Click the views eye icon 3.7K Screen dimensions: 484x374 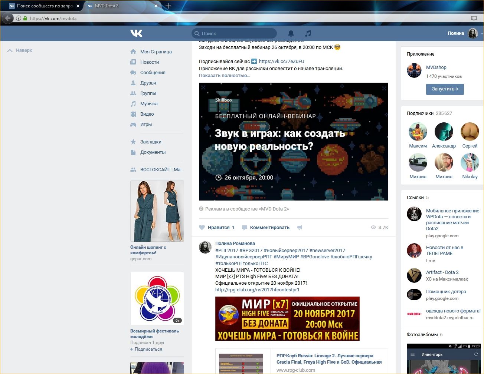pyautogui.click(x=373, y=228)
